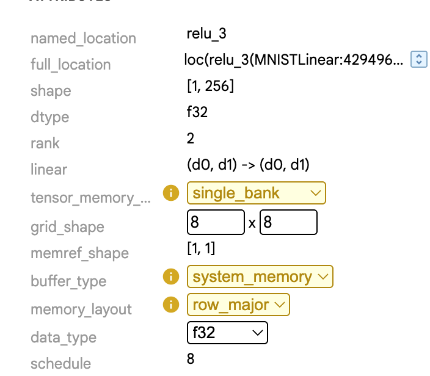Expand the full_location value stepper
The width and height of the screenshot is (430, 376).
point(419,59)
